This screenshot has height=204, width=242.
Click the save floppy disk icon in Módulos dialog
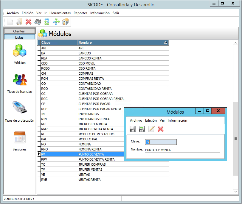[x=133, y=129]
